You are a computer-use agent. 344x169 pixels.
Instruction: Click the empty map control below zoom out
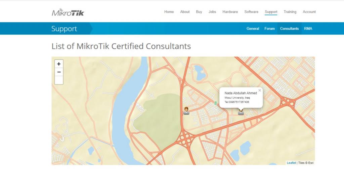59,80
